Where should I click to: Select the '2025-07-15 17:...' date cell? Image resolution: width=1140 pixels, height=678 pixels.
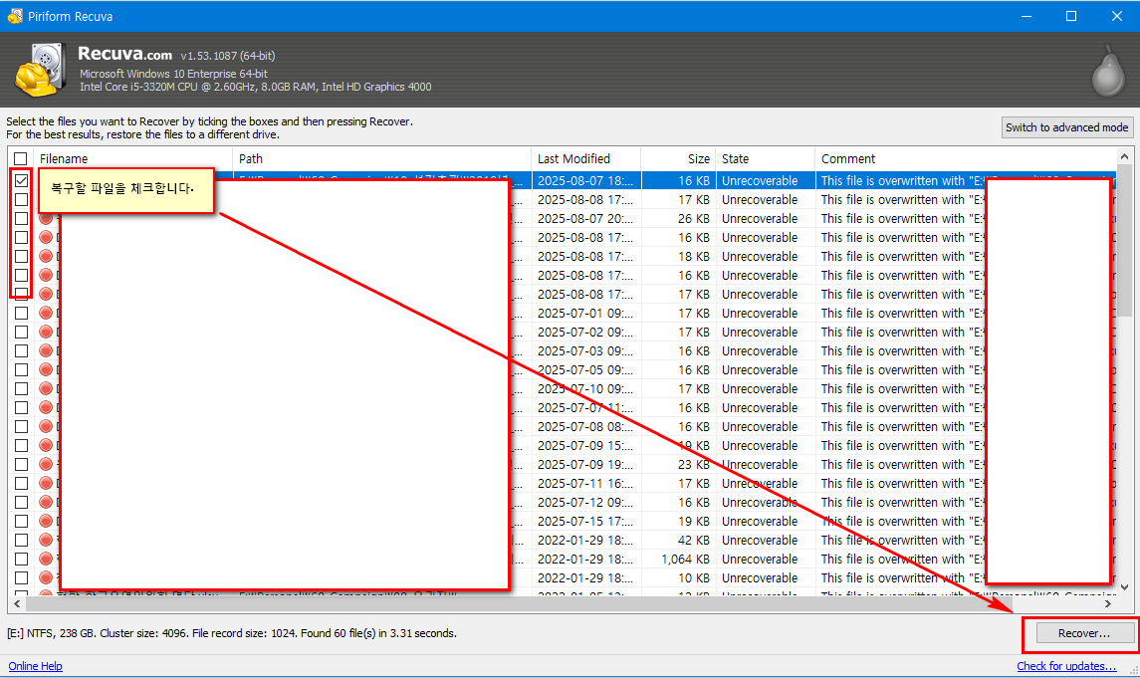585,521
